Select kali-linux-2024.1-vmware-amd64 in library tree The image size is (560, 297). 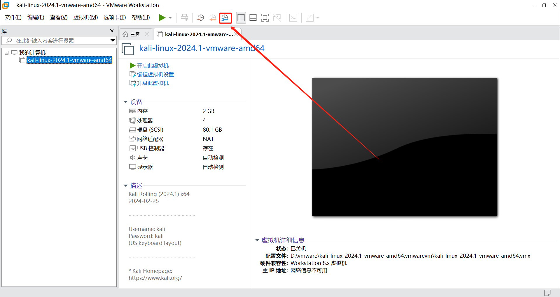(69, 60)
